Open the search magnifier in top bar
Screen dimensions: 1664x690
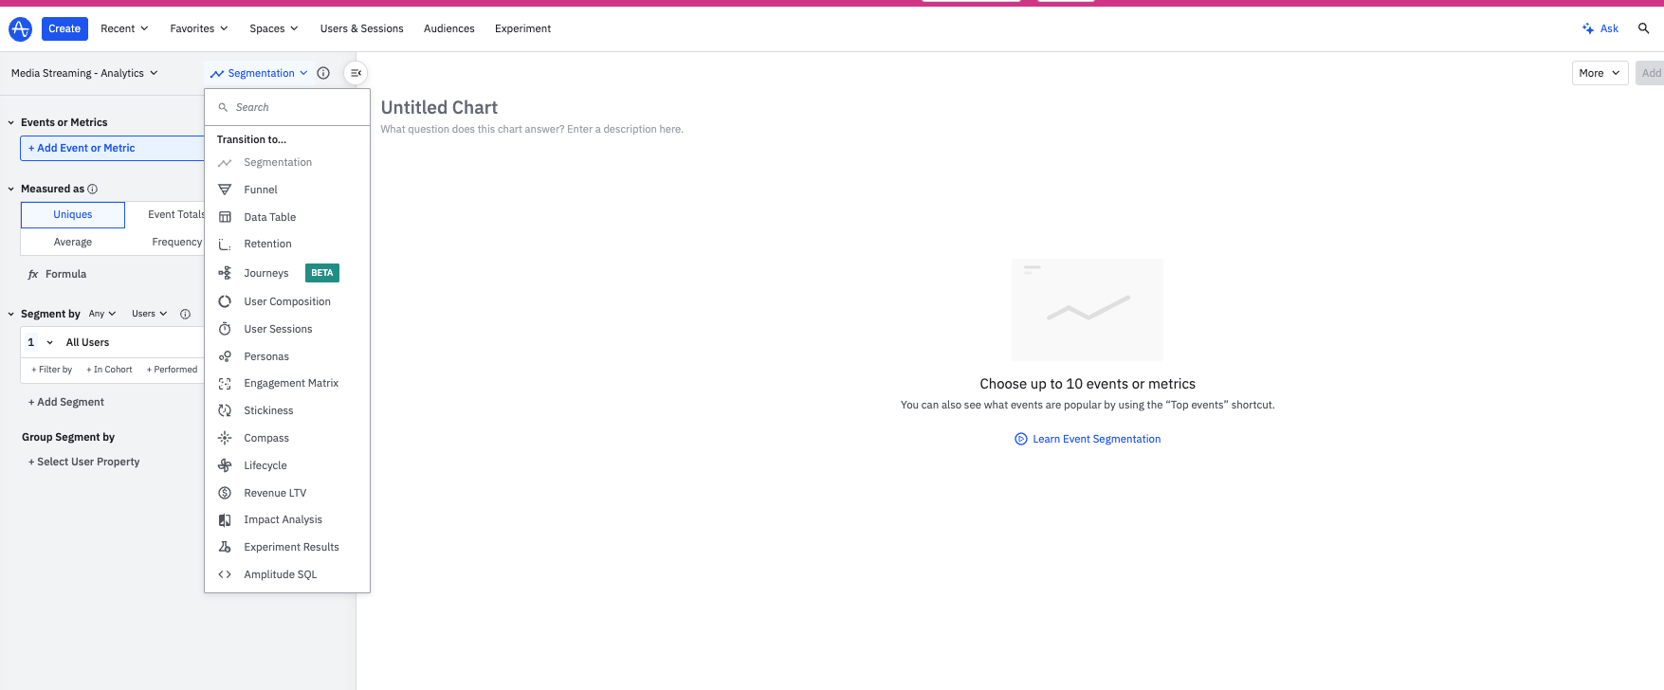click(1644, 28)
